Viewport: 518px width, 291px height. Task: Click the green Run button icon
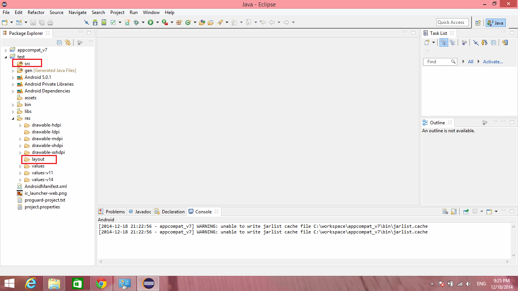(x=151, y=22)
